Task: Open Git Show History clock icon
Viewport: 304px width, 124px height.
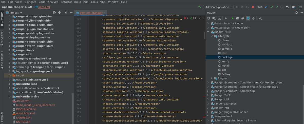Action: (x=282, y=7)
